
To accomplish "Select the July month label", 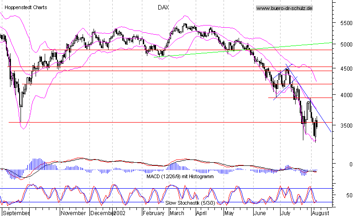I will (x=286, y=213).
